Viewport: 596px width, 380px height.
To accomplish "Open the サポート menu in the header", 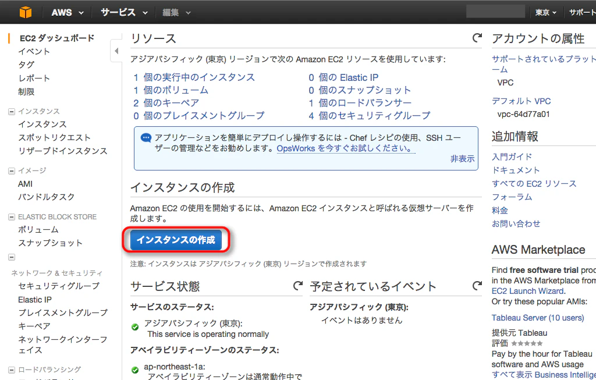I will coord(582,13).
